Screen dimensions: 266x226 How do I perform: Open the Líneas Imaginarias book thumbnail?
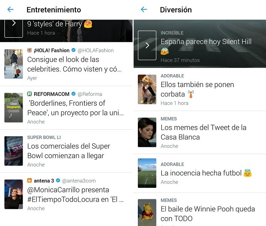point(14,107)
